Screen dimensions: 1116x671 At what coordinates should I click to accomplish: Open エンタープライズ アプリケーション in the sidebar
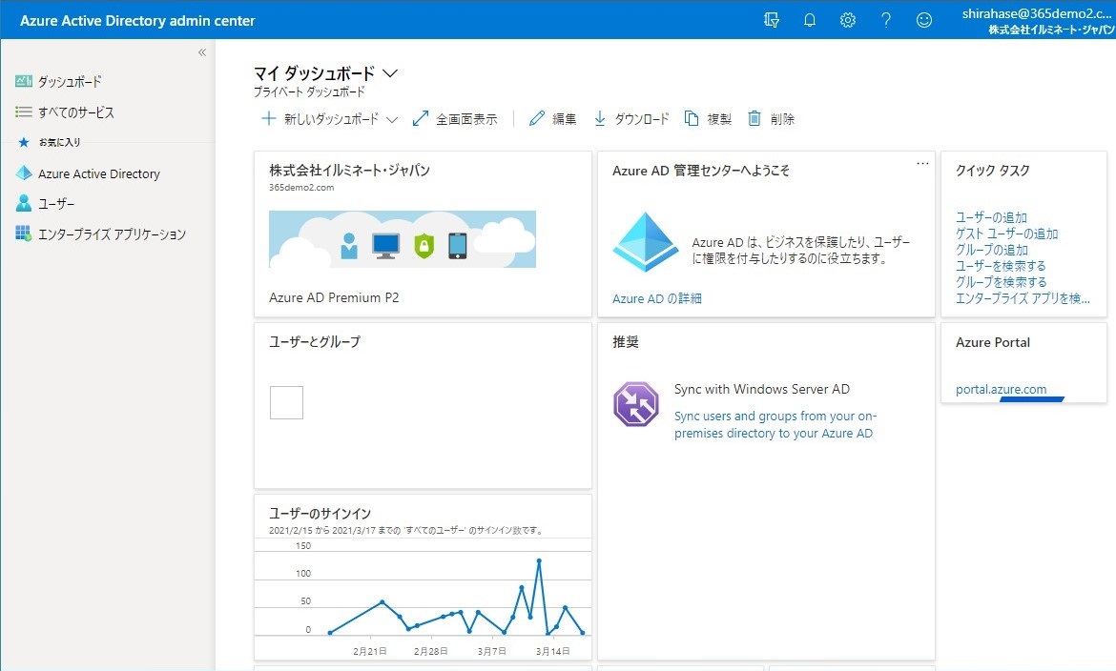click(x=112, y=234)
